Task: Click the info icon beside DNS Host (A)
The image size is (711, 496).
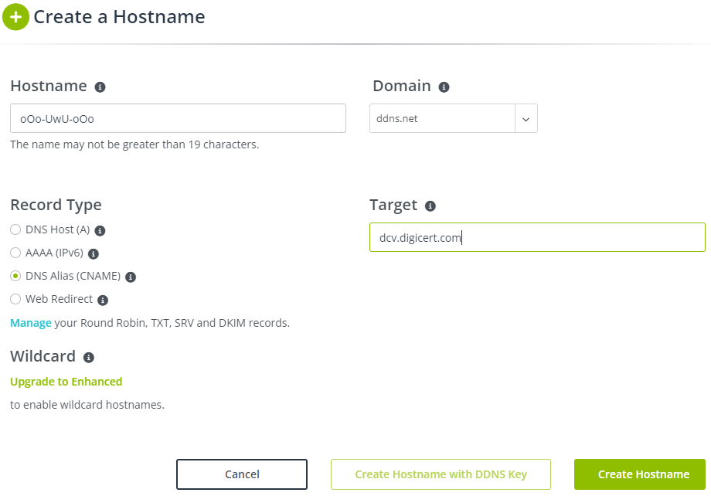Action: coord(100,230)
